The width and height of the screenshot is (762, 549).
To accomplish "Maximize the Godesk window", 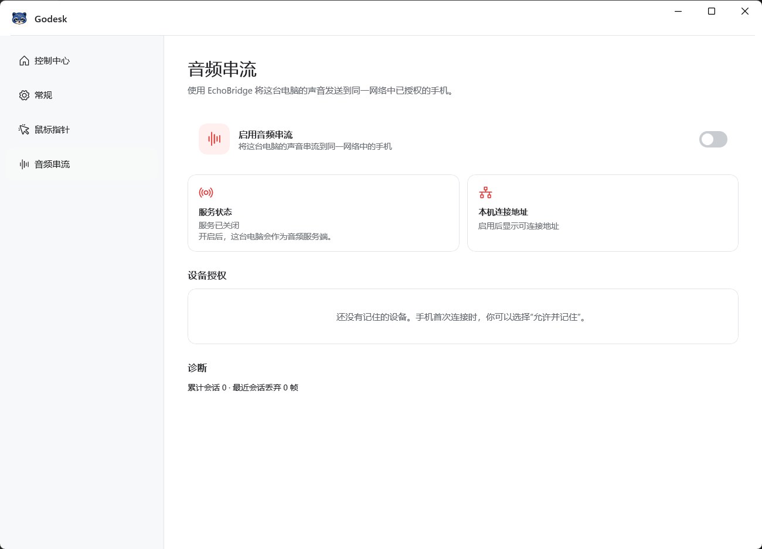I will click(712, 11).
